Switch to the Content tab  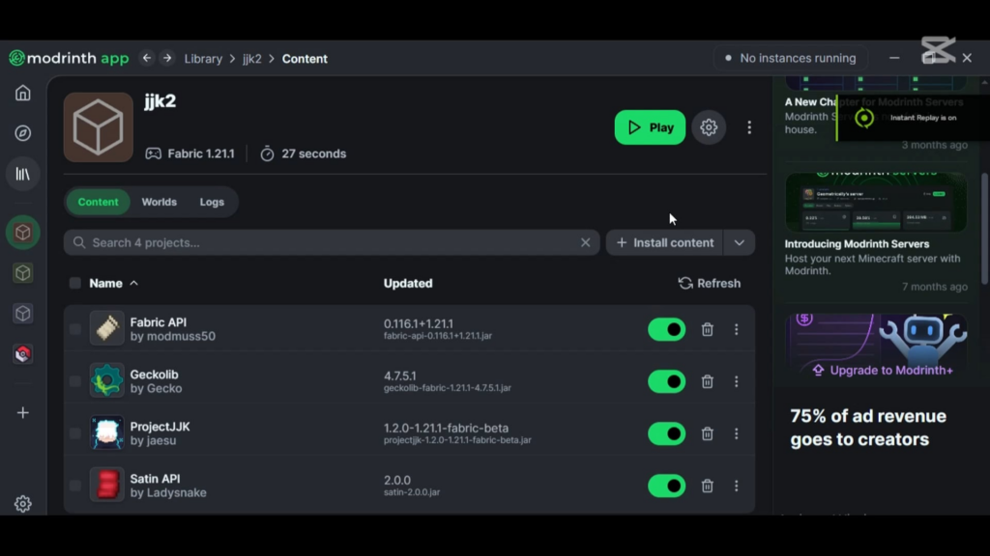coord(98,203)
